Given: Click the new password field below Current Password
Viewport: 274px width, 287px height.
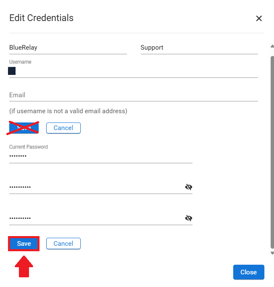Looking at the screenshot, I should (x=97, y=187).
